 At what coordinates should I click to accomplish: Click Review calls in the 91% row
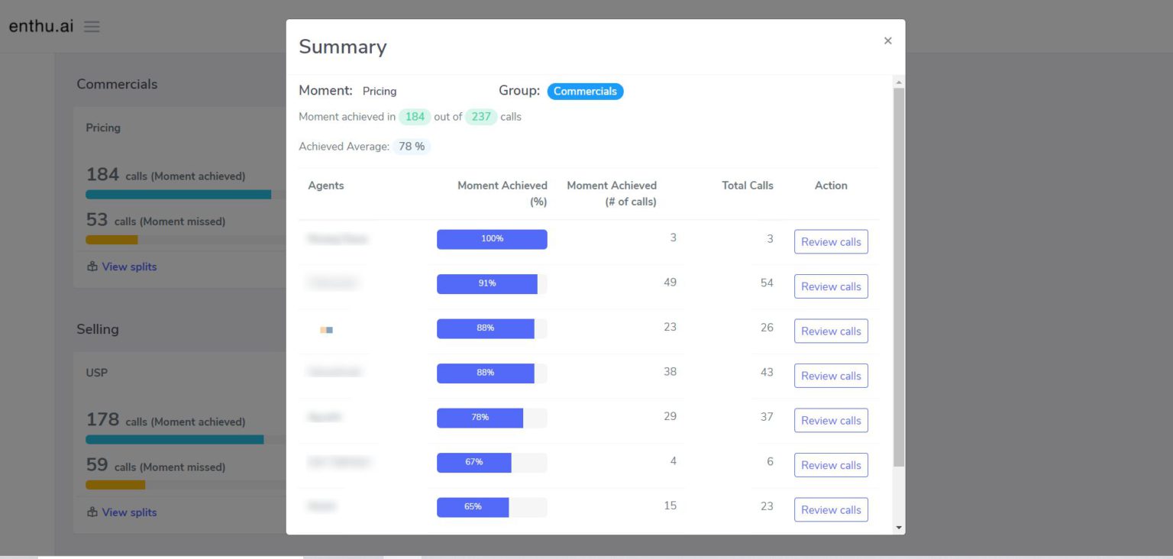point(830,286)
